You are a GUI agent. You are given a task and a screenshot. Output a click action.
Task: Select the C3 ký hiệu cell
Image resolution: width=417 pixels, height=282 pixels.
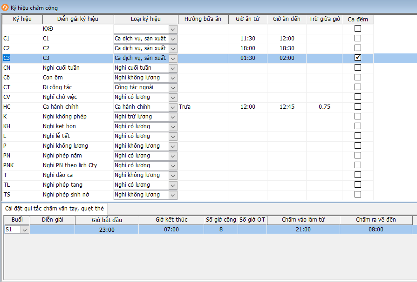(22, 58)
